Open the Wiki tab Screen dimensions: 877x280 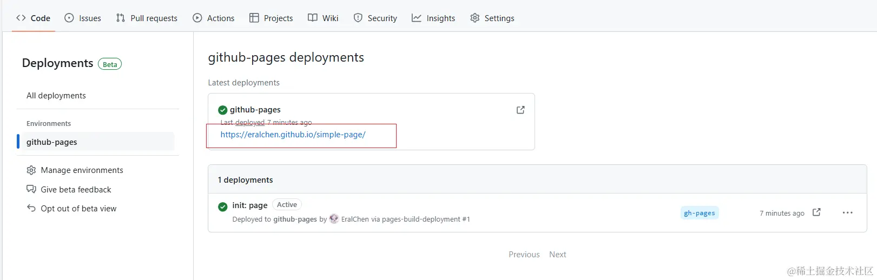point(323,18)
